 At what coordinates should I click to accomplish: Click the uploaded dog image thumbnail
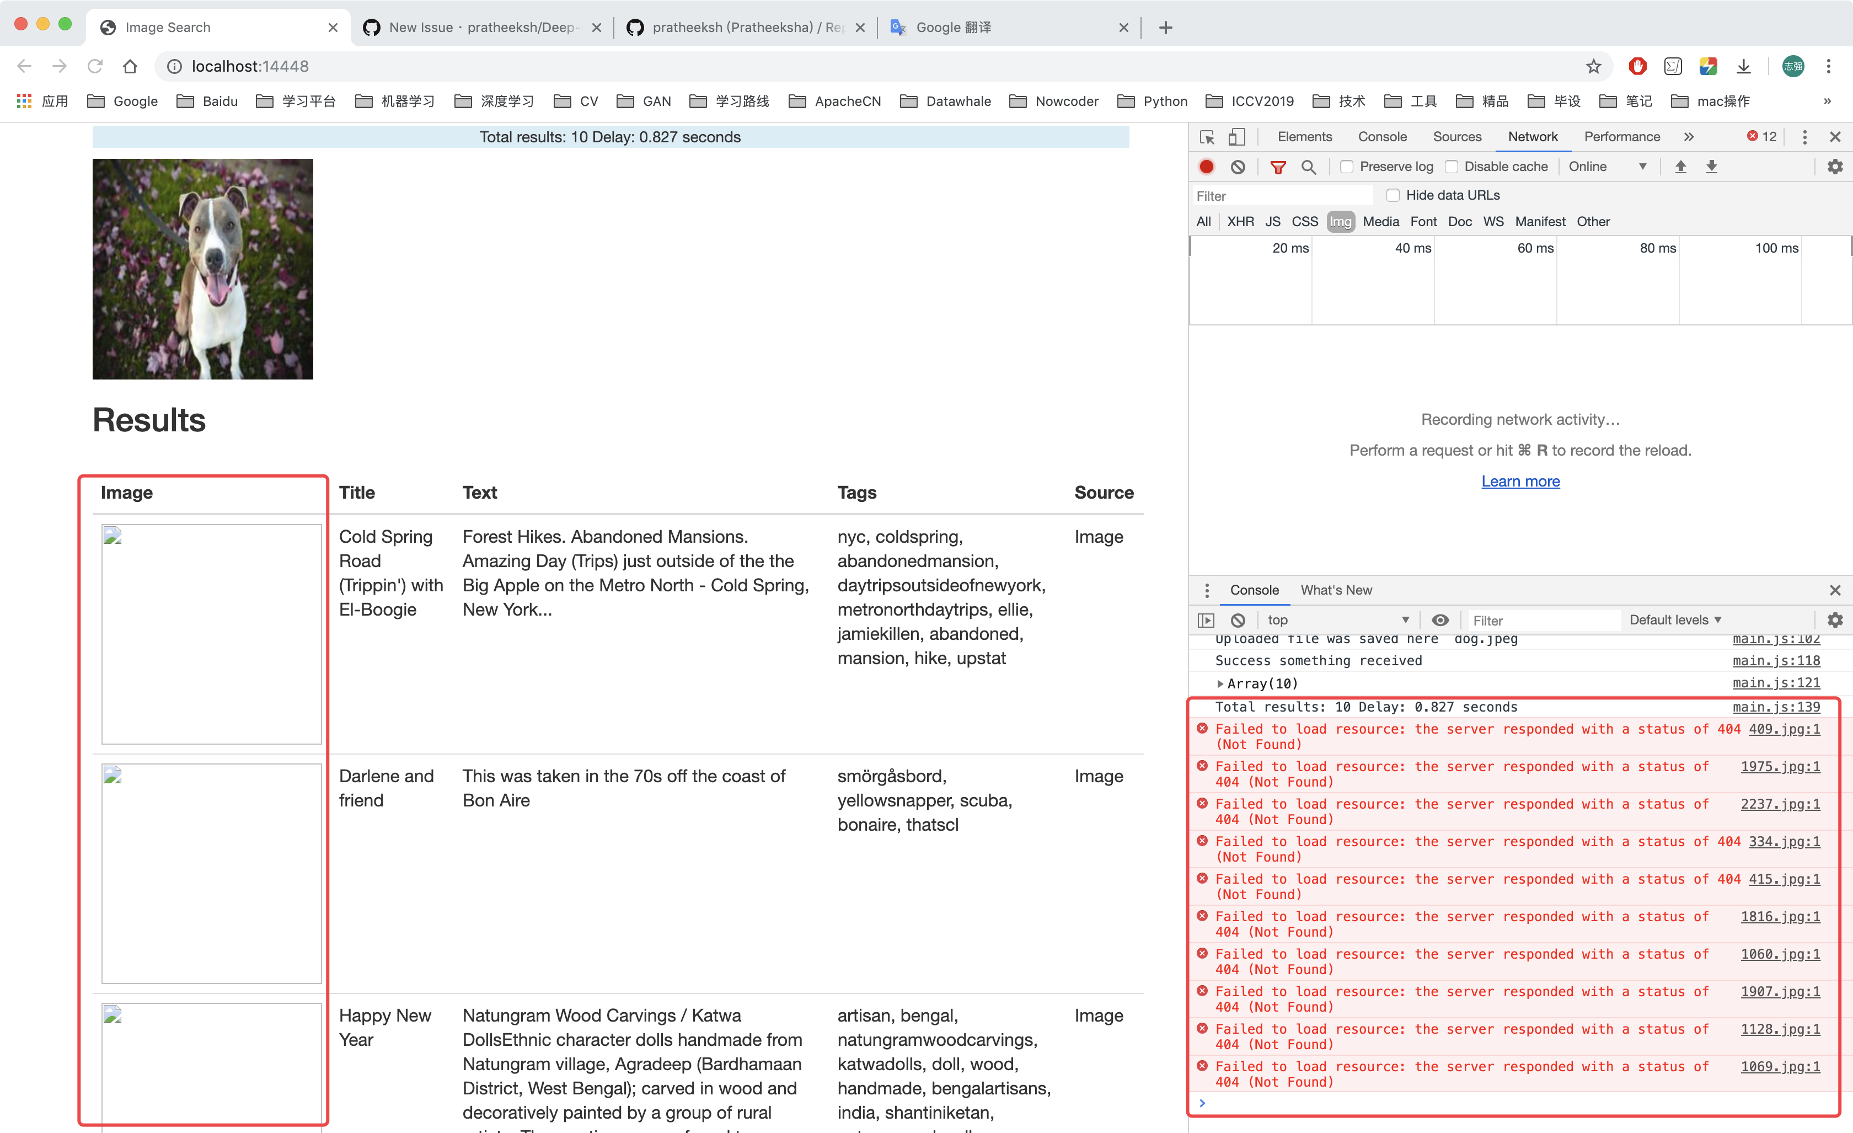202,269
